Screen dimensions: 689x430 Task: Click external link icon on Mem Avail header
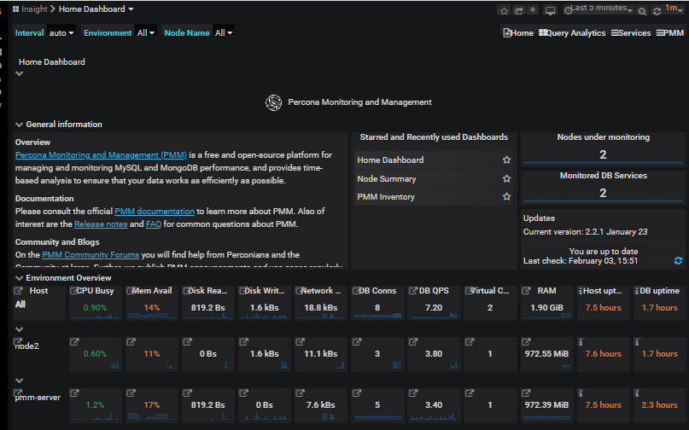click(x=130, y=291)
